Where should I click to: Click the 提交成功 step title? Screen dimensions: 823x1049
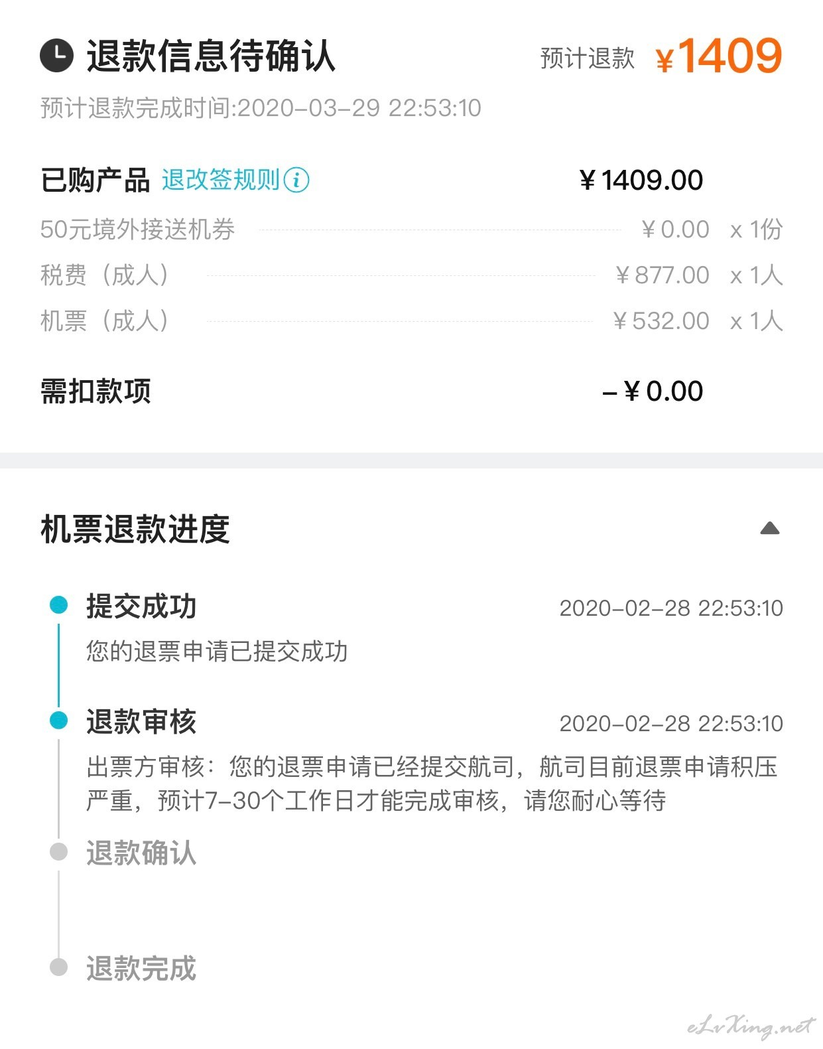(141, 606)
